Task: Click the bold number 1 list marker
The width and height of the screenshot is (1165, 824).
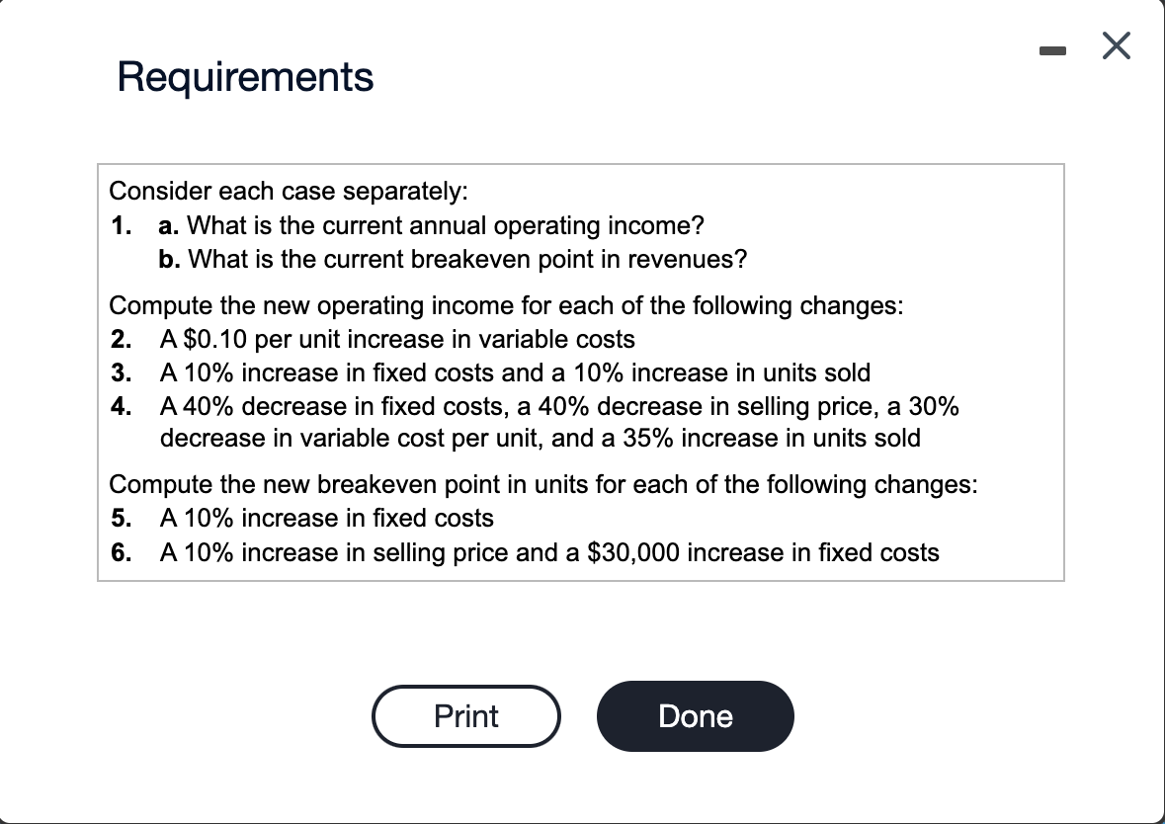Action: pos(122,225)
